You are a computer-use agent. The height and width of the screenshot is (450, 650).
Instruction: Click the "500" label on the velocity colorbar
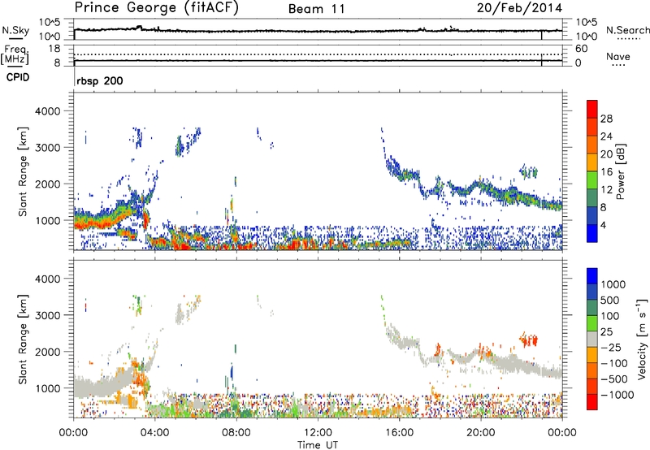pyautogui.click(x=612, y=300)
